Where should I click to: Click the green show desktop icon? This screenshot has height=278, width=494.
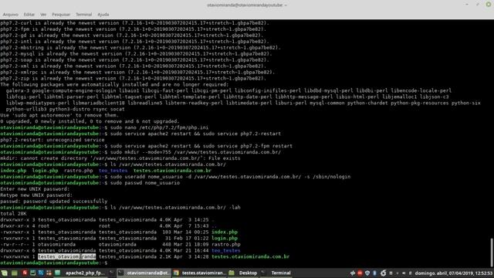tap(15, 273)
